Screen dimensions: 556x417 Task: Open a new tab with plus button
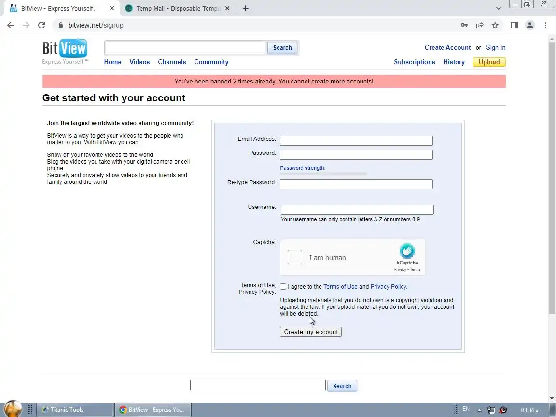coord(245,8)
